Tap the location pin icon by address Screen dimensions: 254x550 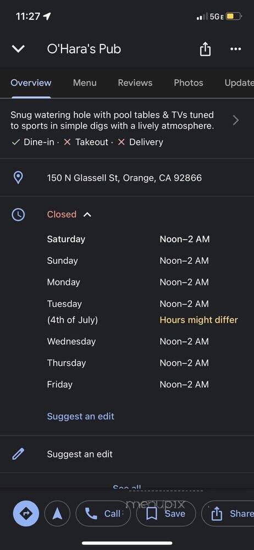pyautogui.click(x=18, y=178)
